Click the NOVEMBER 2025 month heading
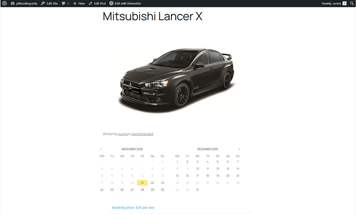 click(132, 149)
